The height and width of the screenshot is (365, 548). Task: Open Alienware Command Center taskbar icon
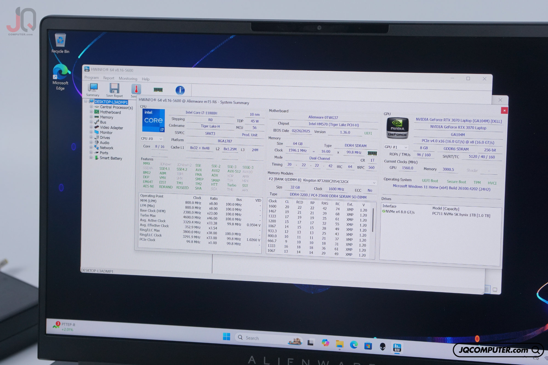pyautogui.click(x=383, y=347)
